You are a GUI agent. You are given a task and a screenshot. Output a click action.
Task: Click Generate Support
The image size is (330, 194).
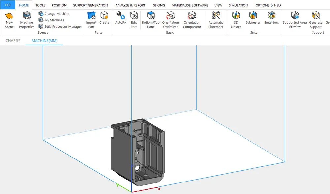pos(316,20)
